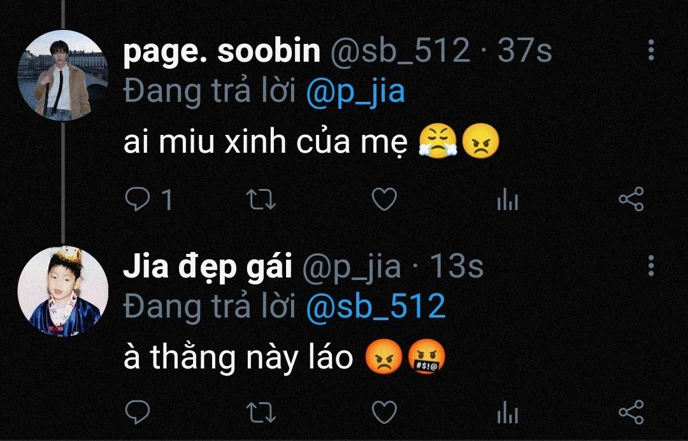Open the @sb_512 mention link

click(x=376, y=307)
